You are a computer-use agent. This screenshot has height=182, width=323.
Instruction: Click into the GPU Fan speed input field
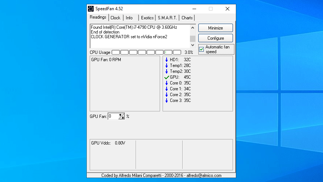pyautogui.click(x=113, y=116)
